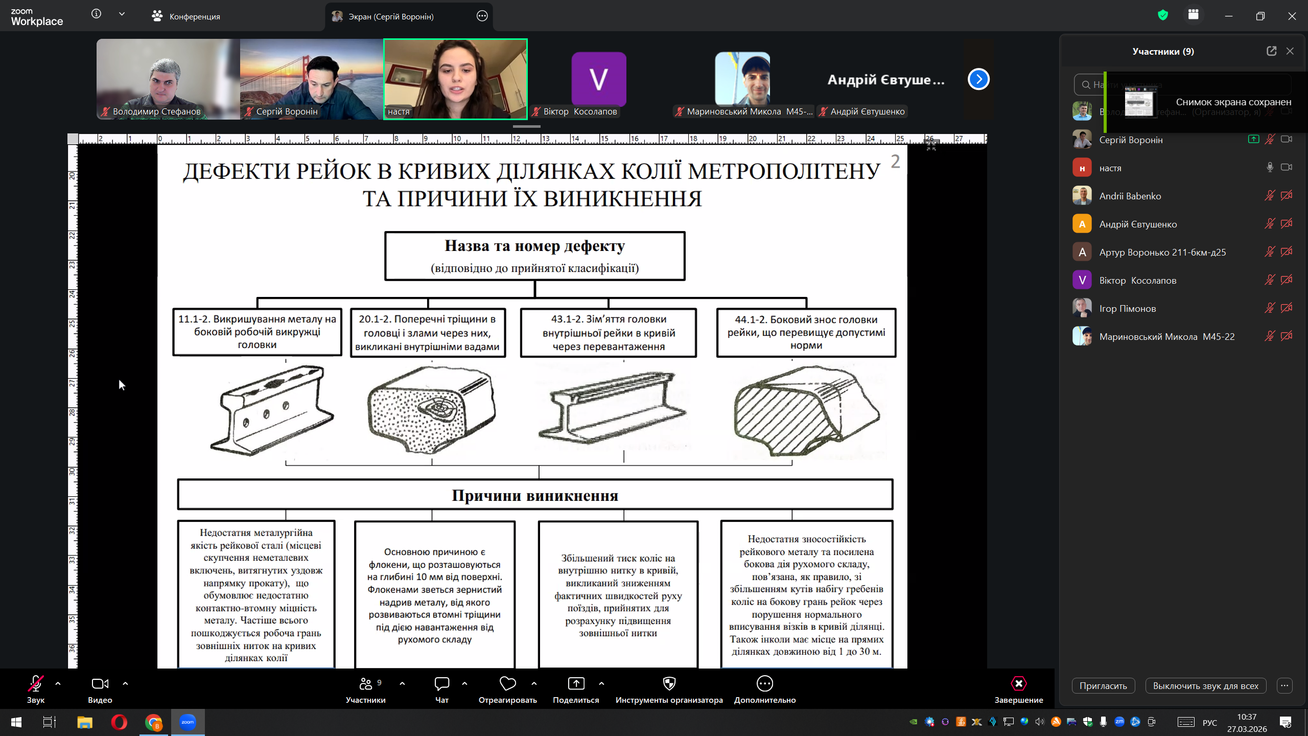Expand video settings arrow next to Видео

pyautogui.click(x=125, y=683)
